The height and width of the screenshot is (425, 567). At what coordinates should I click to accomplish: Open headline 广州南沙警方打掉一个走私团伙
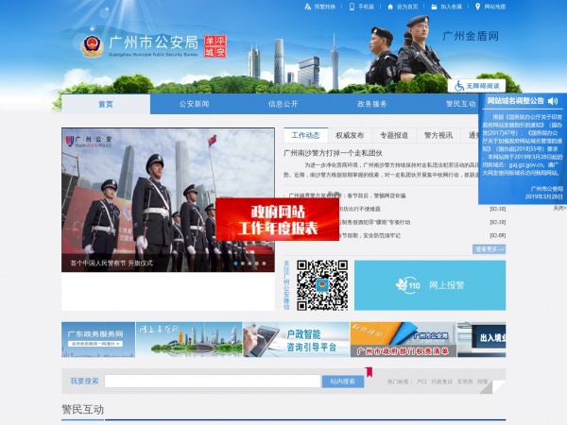(x=333, y=153)
